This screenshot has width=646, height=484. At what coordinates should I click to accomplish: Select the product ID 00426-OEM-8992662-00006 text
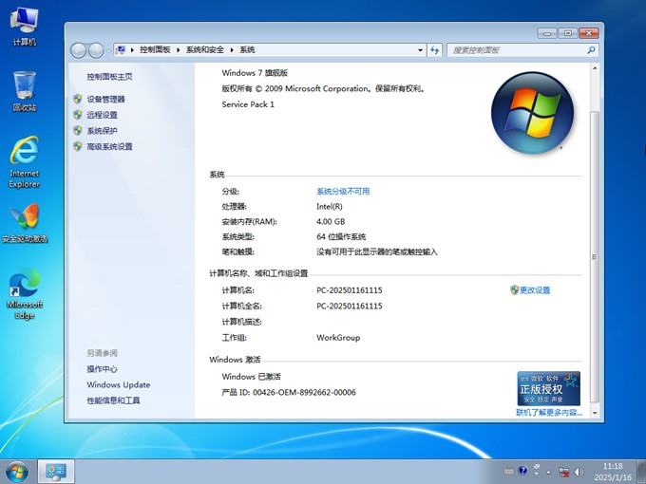click(304, 392)
